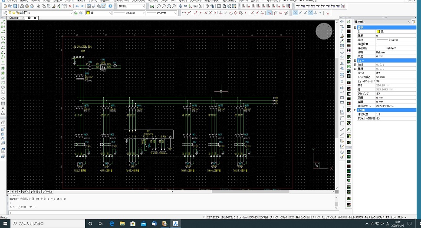Collapse the 標準 section in Properties
Image resolution: width=421 pixels, height=228 pixels.
pyautogui.click(x=355, y=27)
